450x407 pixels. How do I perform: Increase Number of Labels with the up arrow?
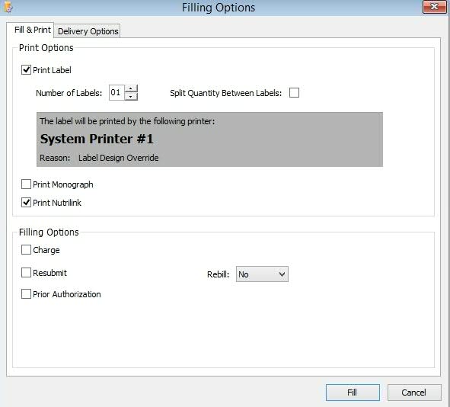(x=131, y=88)
